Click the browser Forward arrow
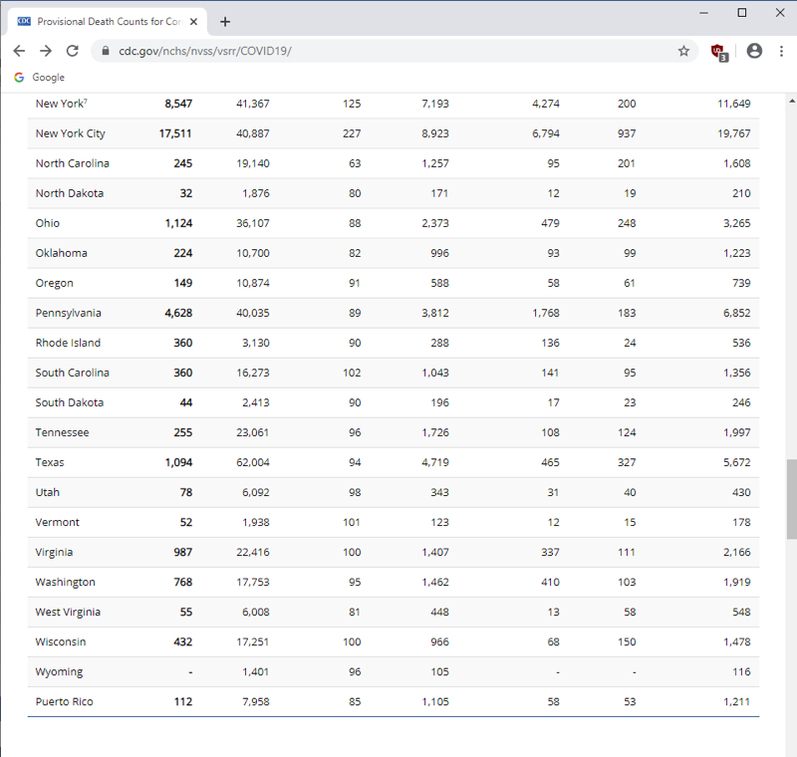Screen dimensions: 797x757 pos(46,51)
